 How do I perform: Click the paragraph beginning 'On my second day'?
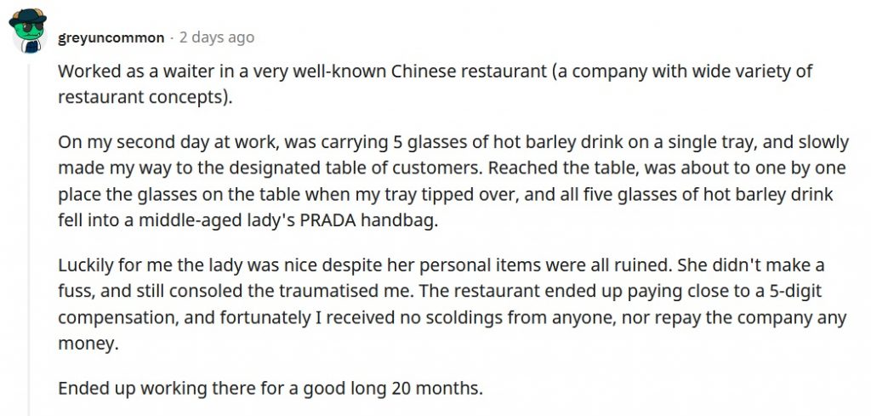pos(453,181)
